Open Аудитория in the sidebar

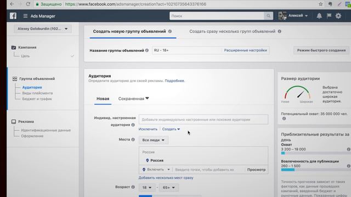[x=32, y=88]
